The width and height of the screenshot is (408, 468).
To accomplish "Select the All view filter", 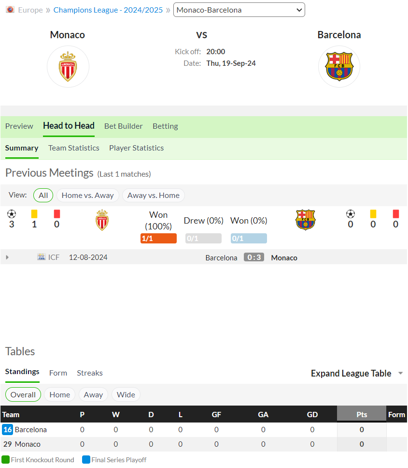I will point(43,196).
